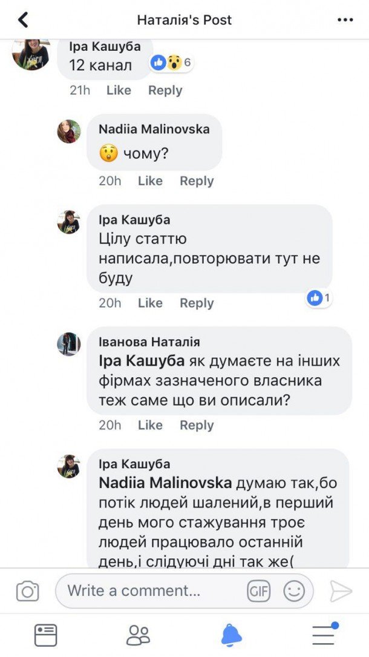Tap the "Write a comment..." field
The height and width of the screenshot is (657, 369).
151,591
